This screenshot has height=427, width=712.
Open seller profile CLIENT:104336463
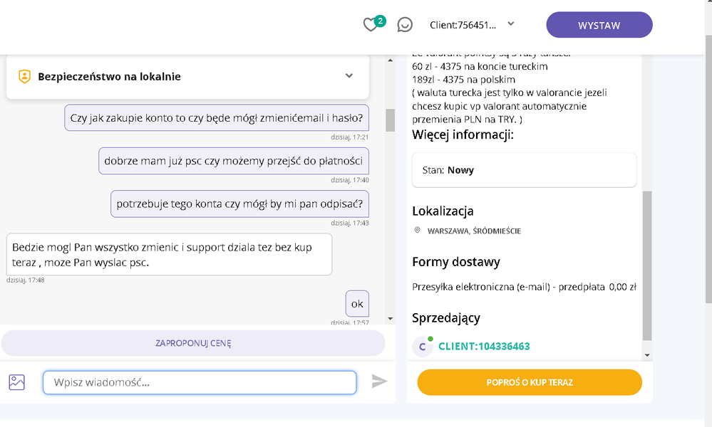pyautogui.click(x=483, y=347)
